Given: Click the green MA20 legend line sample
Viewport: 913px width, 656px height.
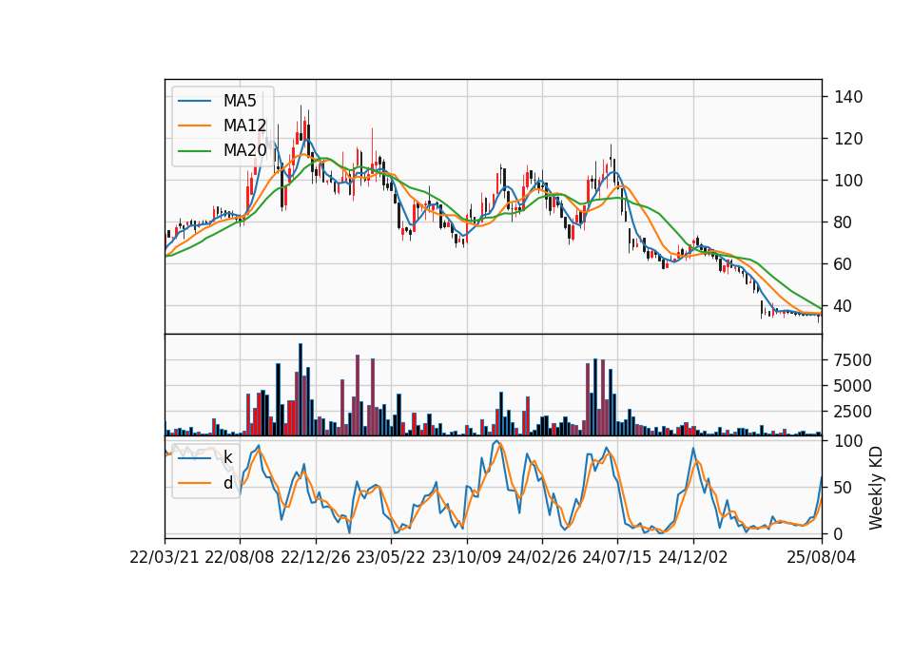Looking at the screenshot, I should pyautogui.click(x=194, y=150).
